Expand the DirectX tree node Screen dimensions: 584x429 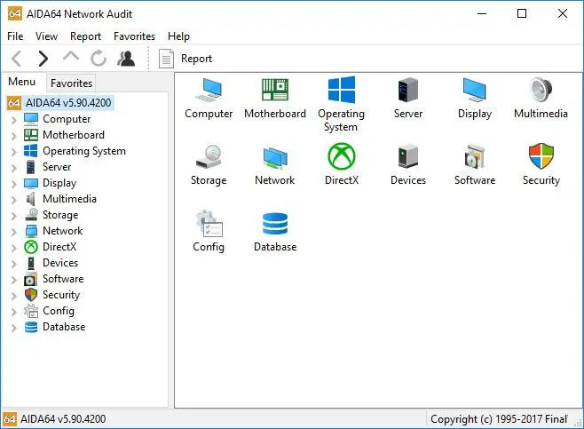pyautogui.click(x=14, y=248)
